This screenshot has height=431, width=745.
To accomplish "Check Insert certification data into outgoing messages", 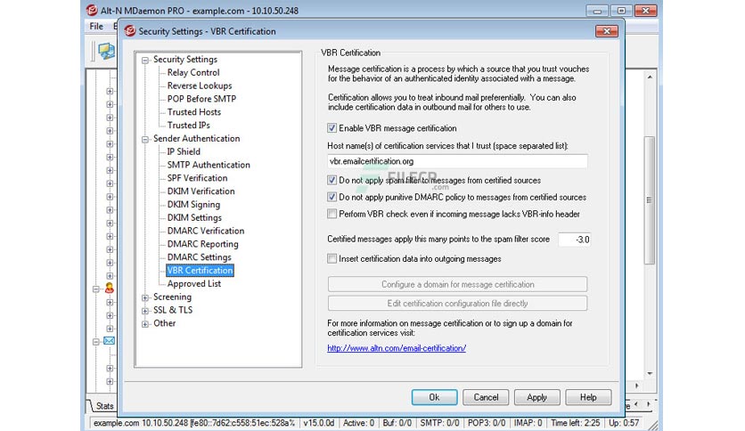I will pyautogui.click(x=332, y=259).
